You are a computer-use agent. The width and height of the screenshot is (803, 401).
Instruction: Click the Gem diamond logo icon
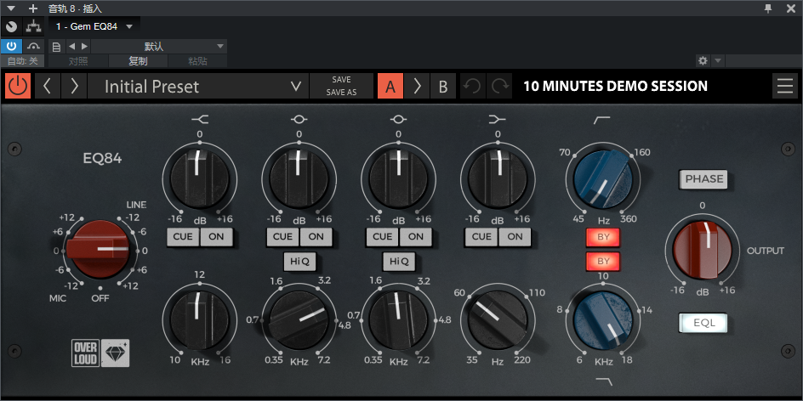[115, 353]
